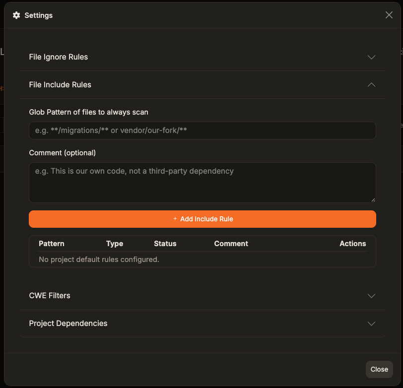Image resolution: width=403 pixels, height=388 pixels.
Task: Expand the Project Dependencies chevron
Action: click(x=371, y=323)
